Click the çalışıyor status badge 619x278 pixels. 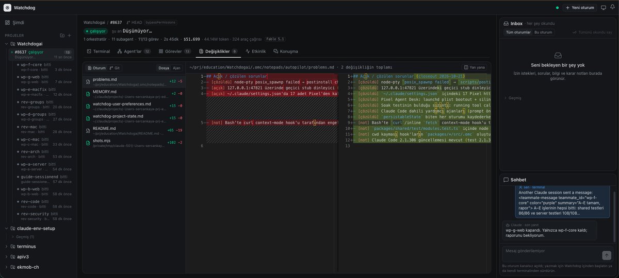pyautogui.click(x=95, y=31)
